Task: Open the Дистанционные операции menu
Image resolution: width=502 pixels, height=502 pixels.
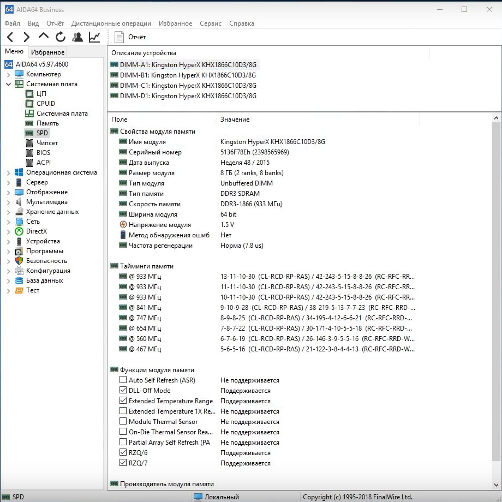Action: tap(111, 23)
